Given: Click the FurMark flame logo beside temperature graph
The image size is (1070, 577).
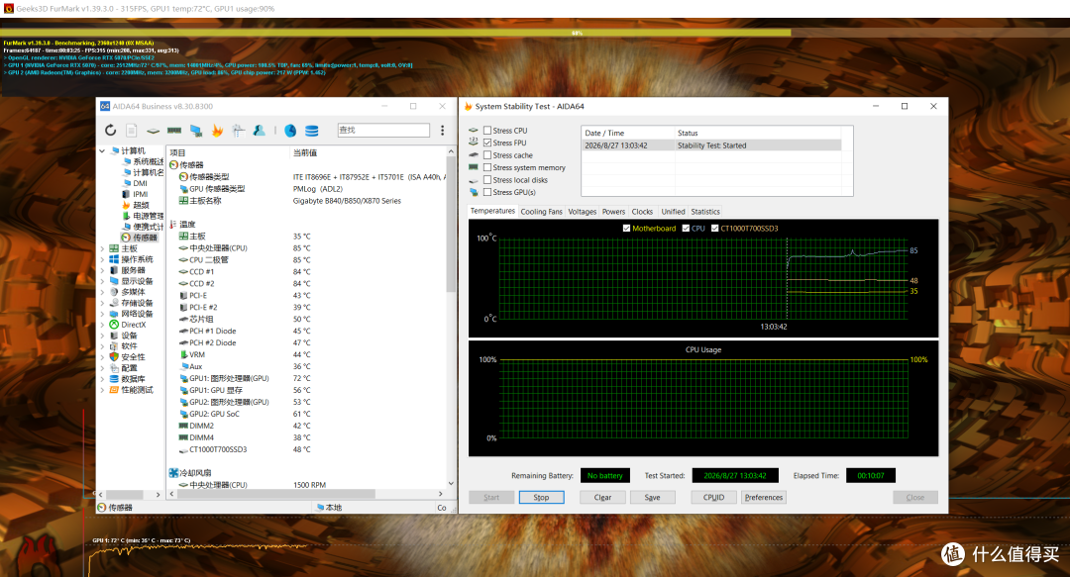Looking at the screenshot, I should pos(38,556).
